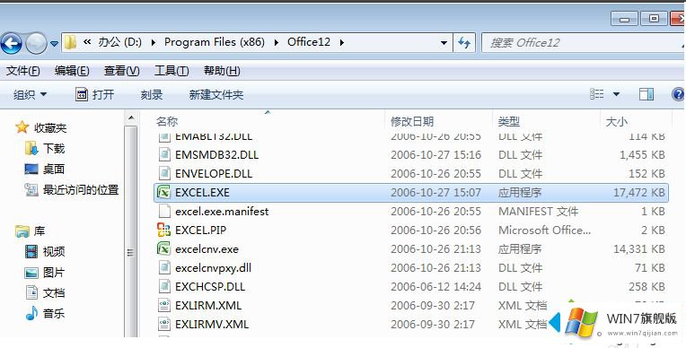Select the excel.exe.manifest file icon

[164, 211]
